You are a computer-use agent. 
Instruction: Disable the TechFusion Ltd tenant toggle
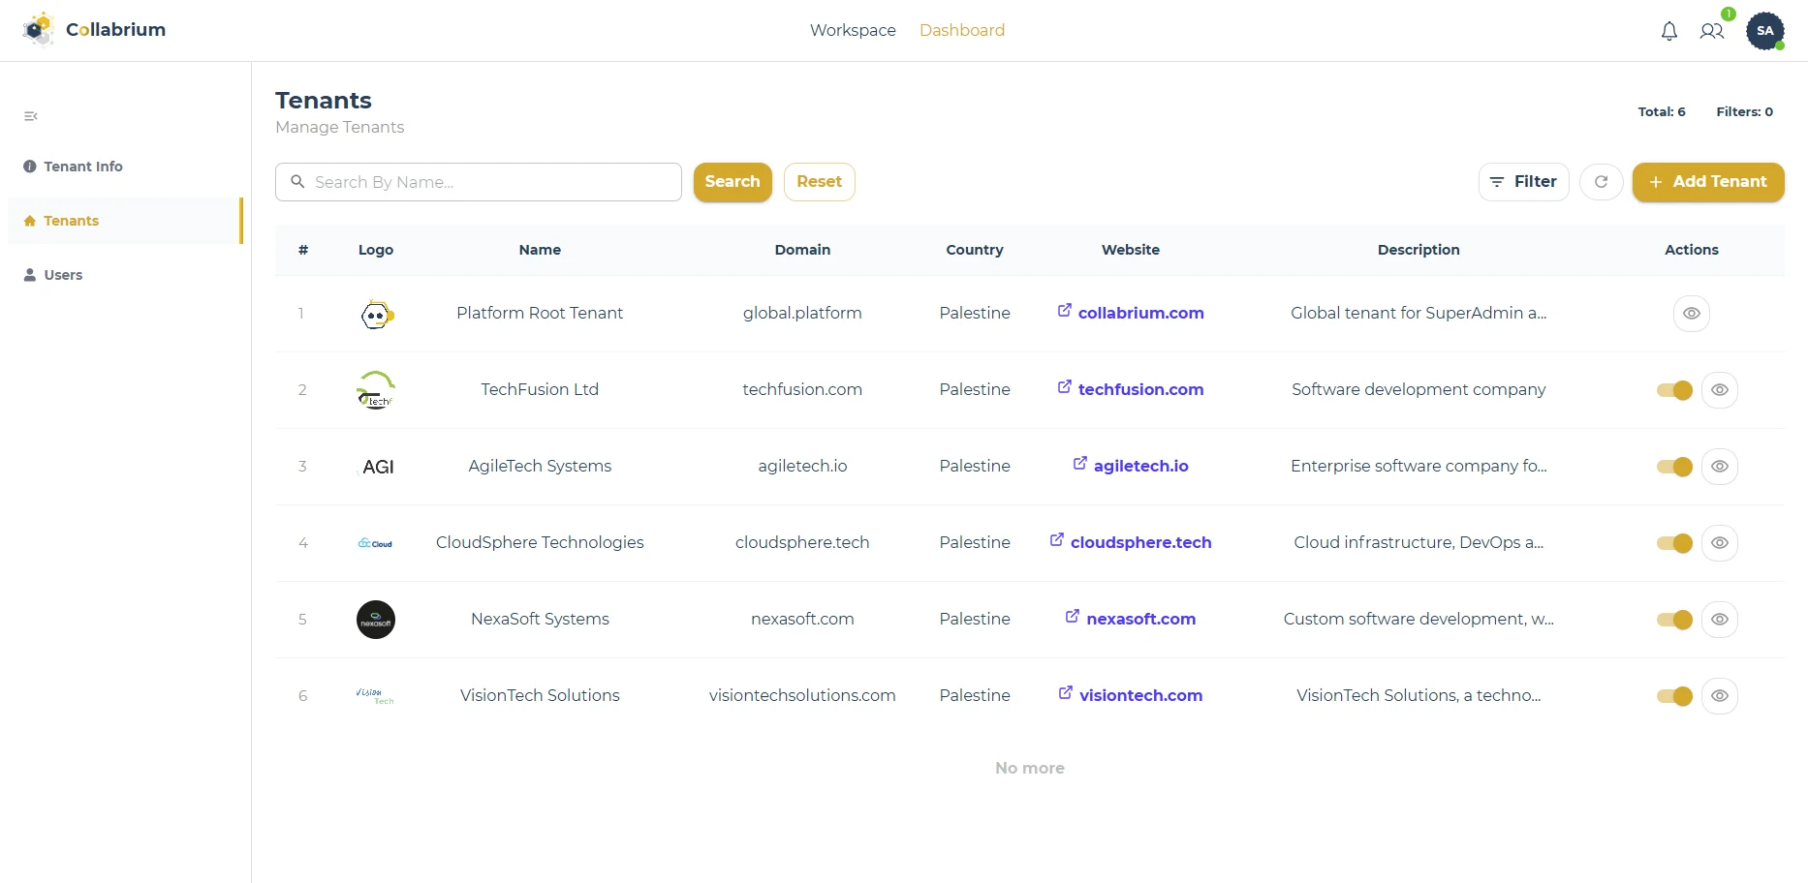click(1674, 390)
